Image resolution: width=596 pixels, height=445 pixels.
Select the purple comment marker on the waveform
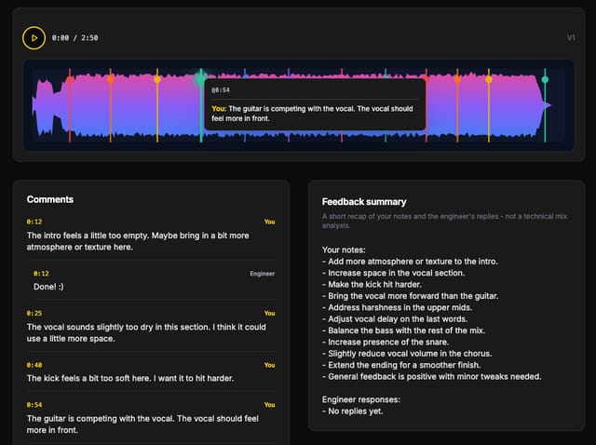tap(289, 73)
